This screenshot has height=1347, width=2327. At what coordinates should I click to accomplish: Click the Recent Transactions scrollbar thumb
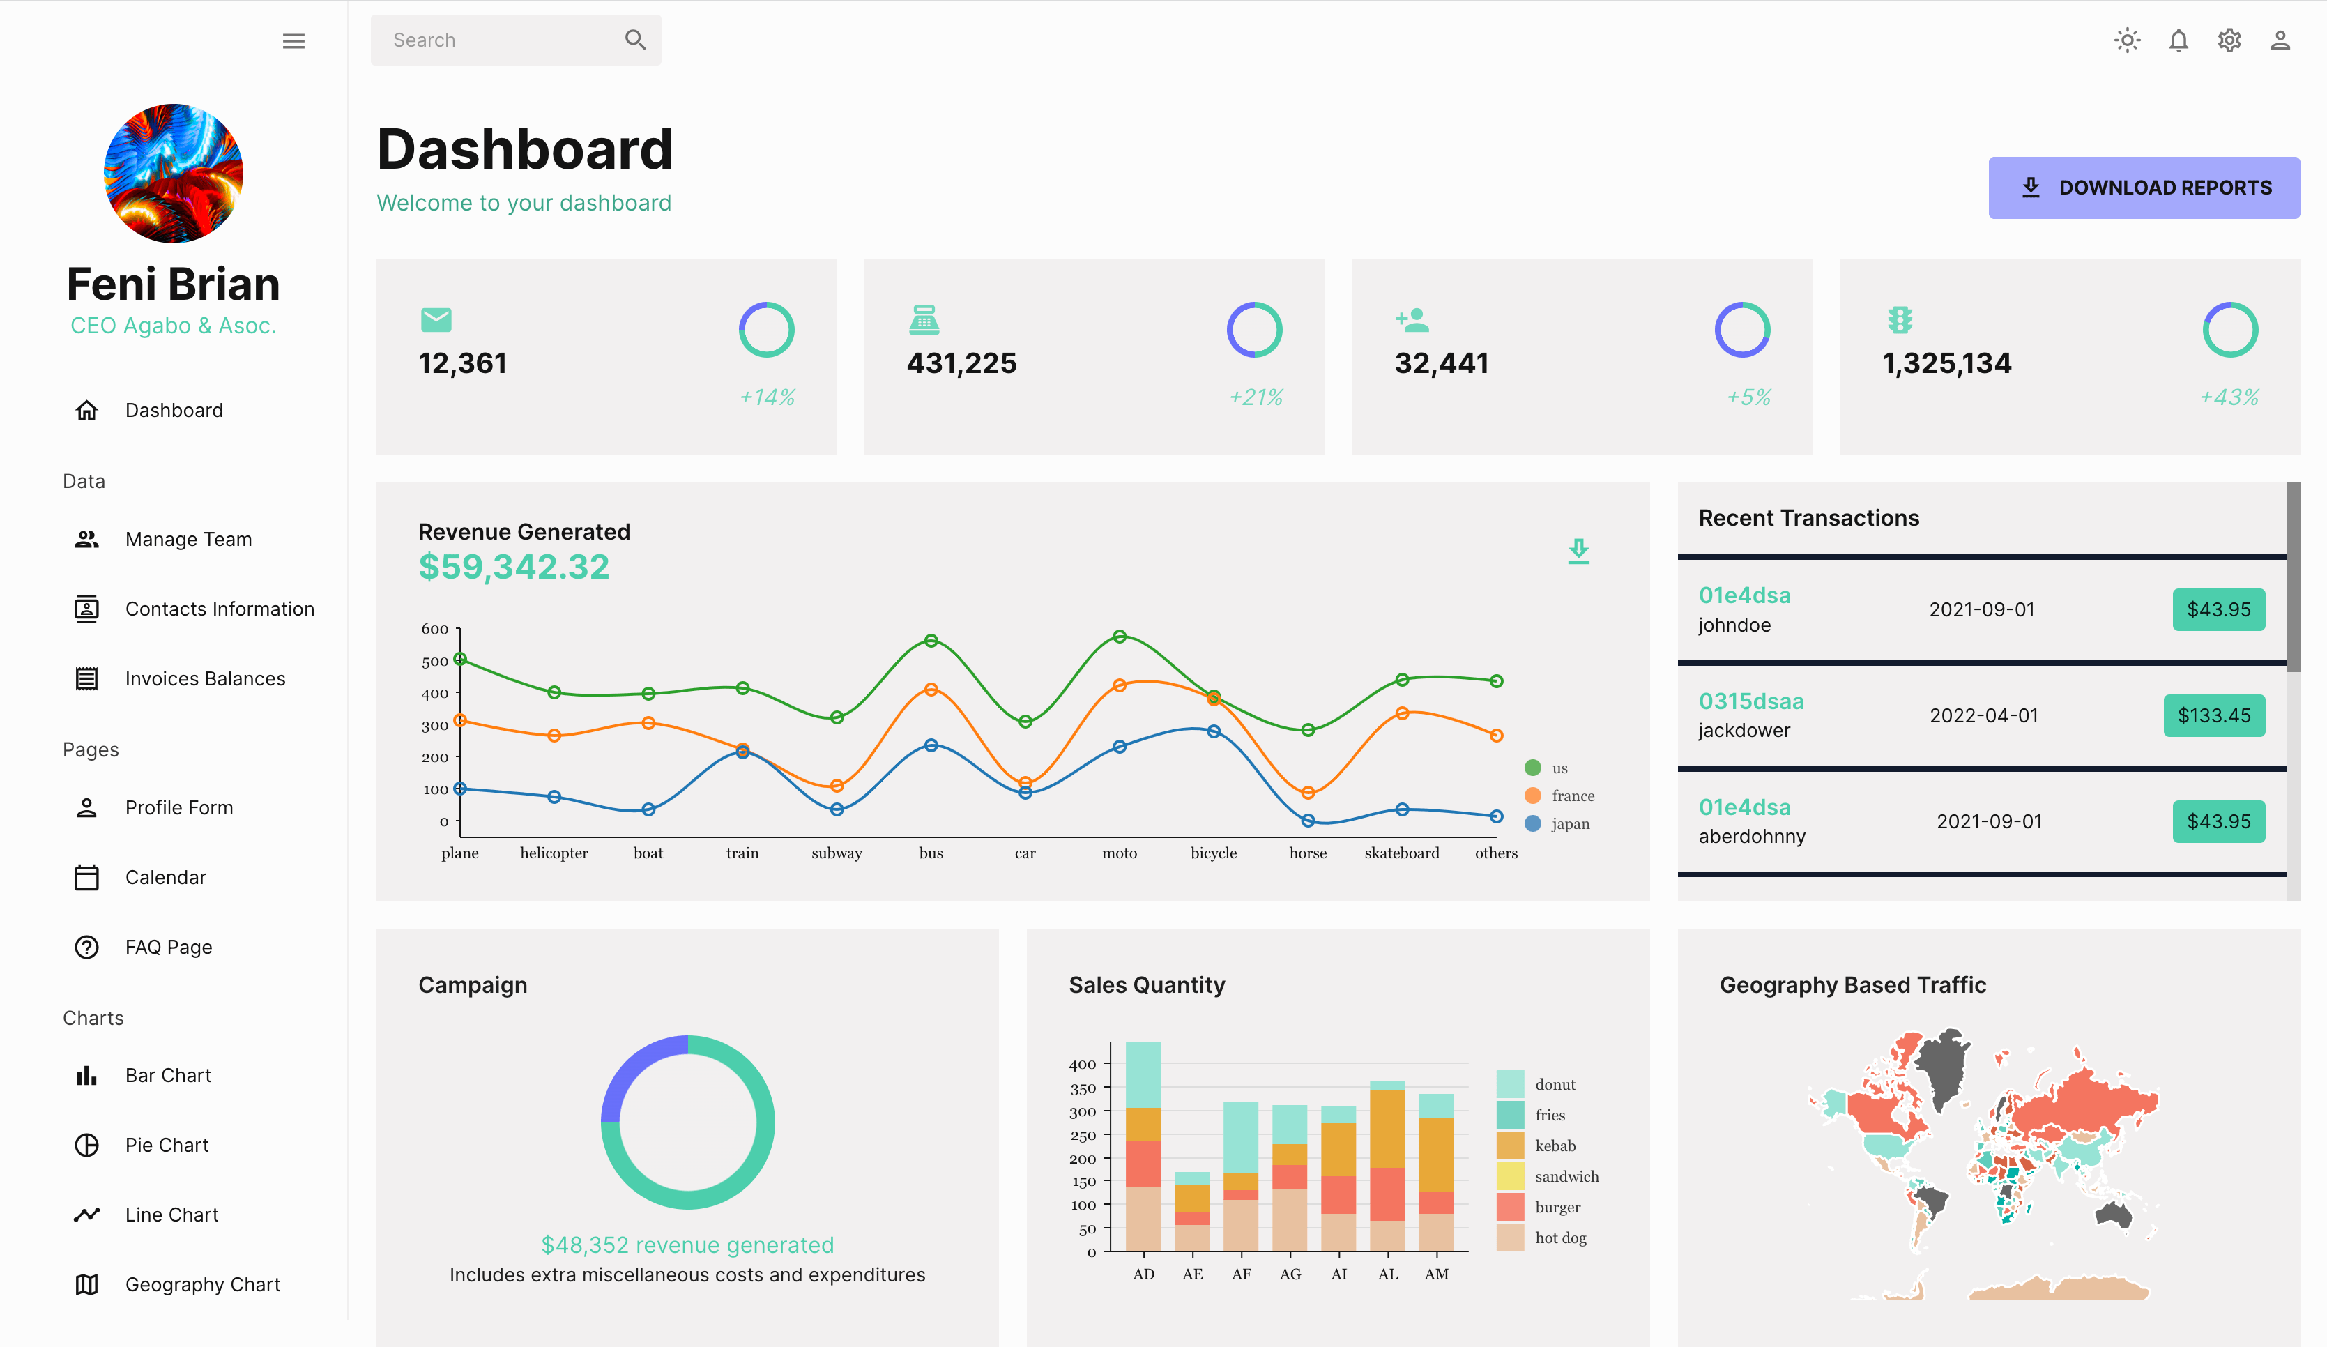2293,577
